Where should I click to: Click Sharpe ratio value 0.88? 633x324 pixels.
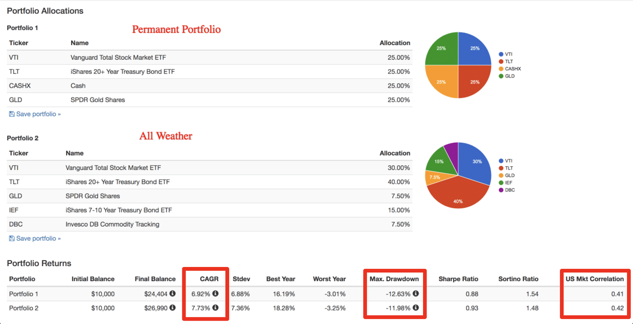[472, 294]
